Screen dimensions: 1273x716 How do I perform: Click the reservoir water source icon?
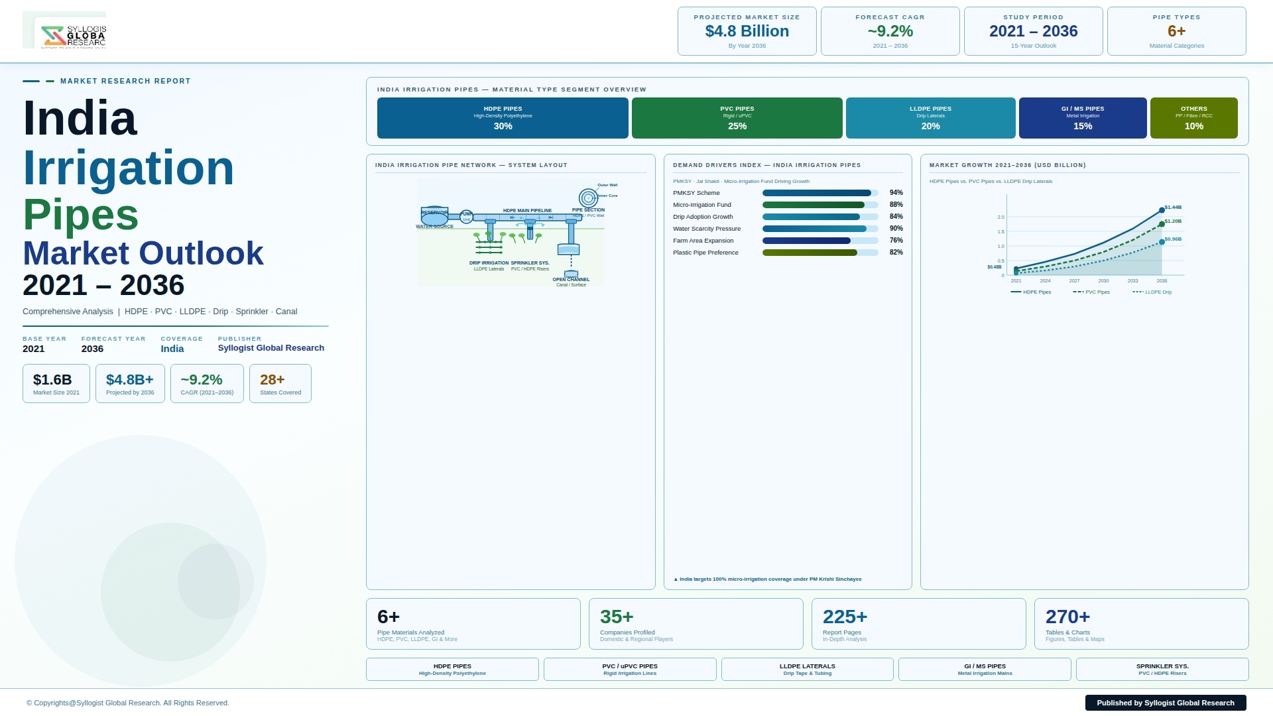tap(434, 216)
